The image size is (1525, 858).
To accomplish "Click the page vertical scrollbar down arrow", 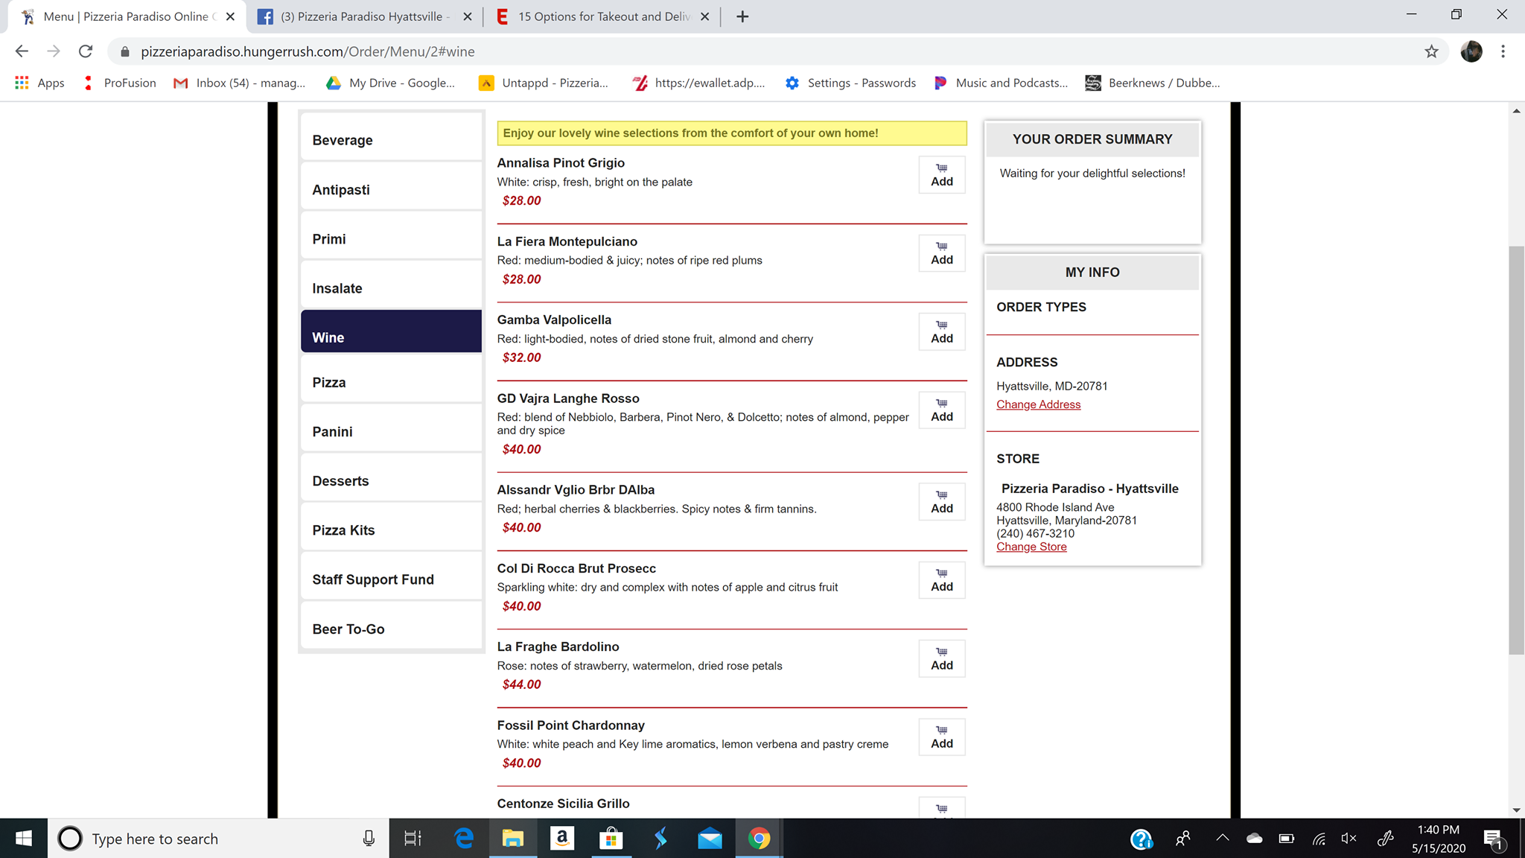I will point(1516,810).
